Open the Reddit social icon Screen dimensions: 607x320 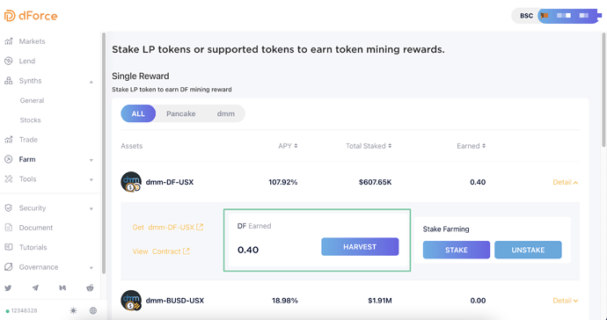pyautogui.click(x=91, y=287)
